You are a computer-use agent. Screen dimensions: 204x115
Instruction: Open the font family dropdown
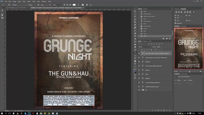pyautogui.click(x=26, y=5)
